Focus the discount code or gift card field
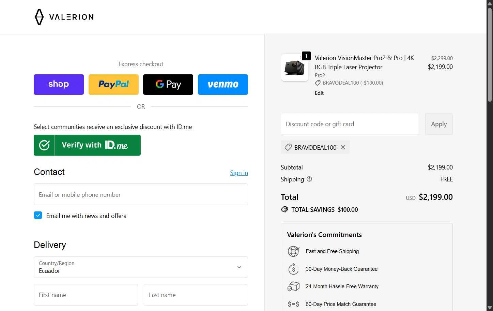Viewport: 493px width, 311px height. 350,124
